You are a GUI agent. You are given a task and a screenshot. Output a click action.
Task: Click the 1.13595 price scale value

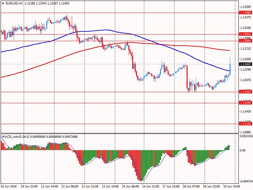click(x=246, y=7)
